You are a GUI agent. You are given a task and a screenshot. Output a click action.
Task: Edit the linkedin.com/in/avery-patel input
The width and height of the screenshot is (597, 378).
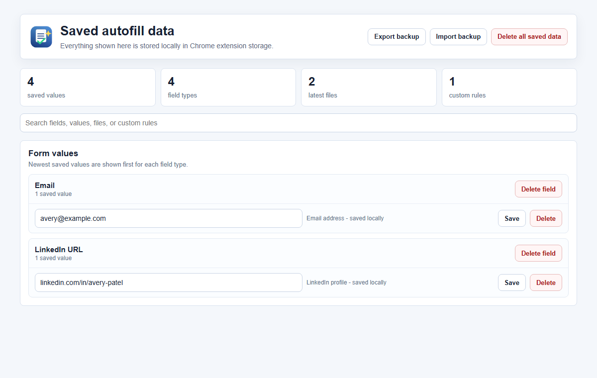[x=169, y=283]
